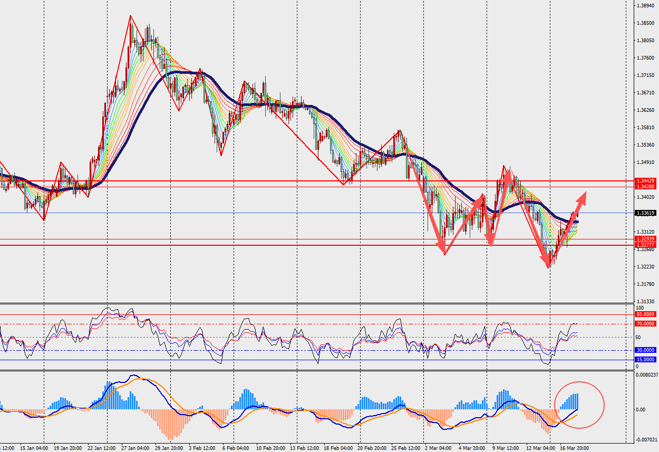This screenshot has width=659, height=452.
Task: Click the black 1.33619 current price label
Action: (645, 213)
